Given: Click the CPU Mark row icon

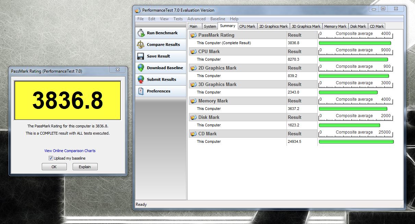Looking at the screenshot, I should (194, 51).
